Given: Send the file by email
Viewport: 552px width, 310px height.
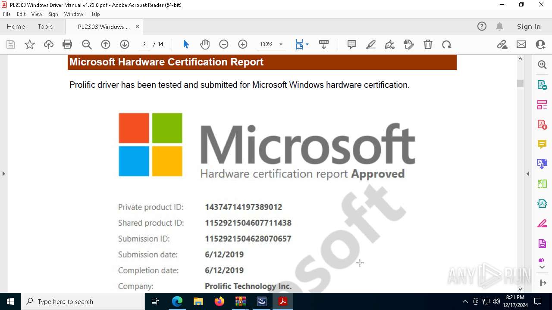Looking at the screenshot, I should 521,44.
